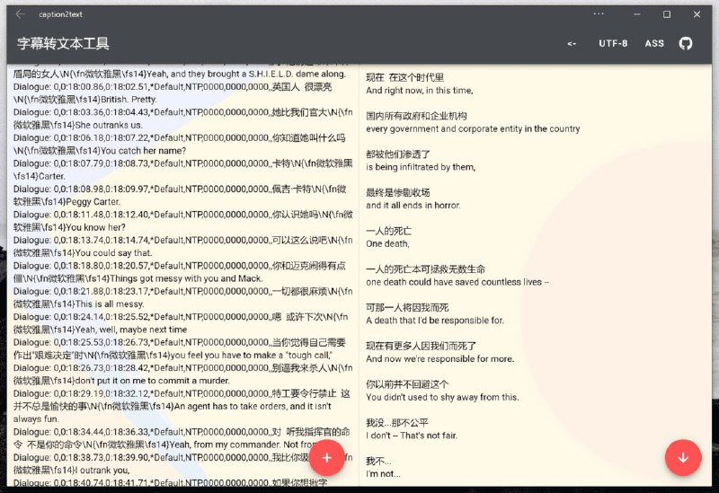Image resolution: width=719 pixels, height=493 pixels.
Task: Click 'every government and corporate entity' output
Action: coord(473,129)
